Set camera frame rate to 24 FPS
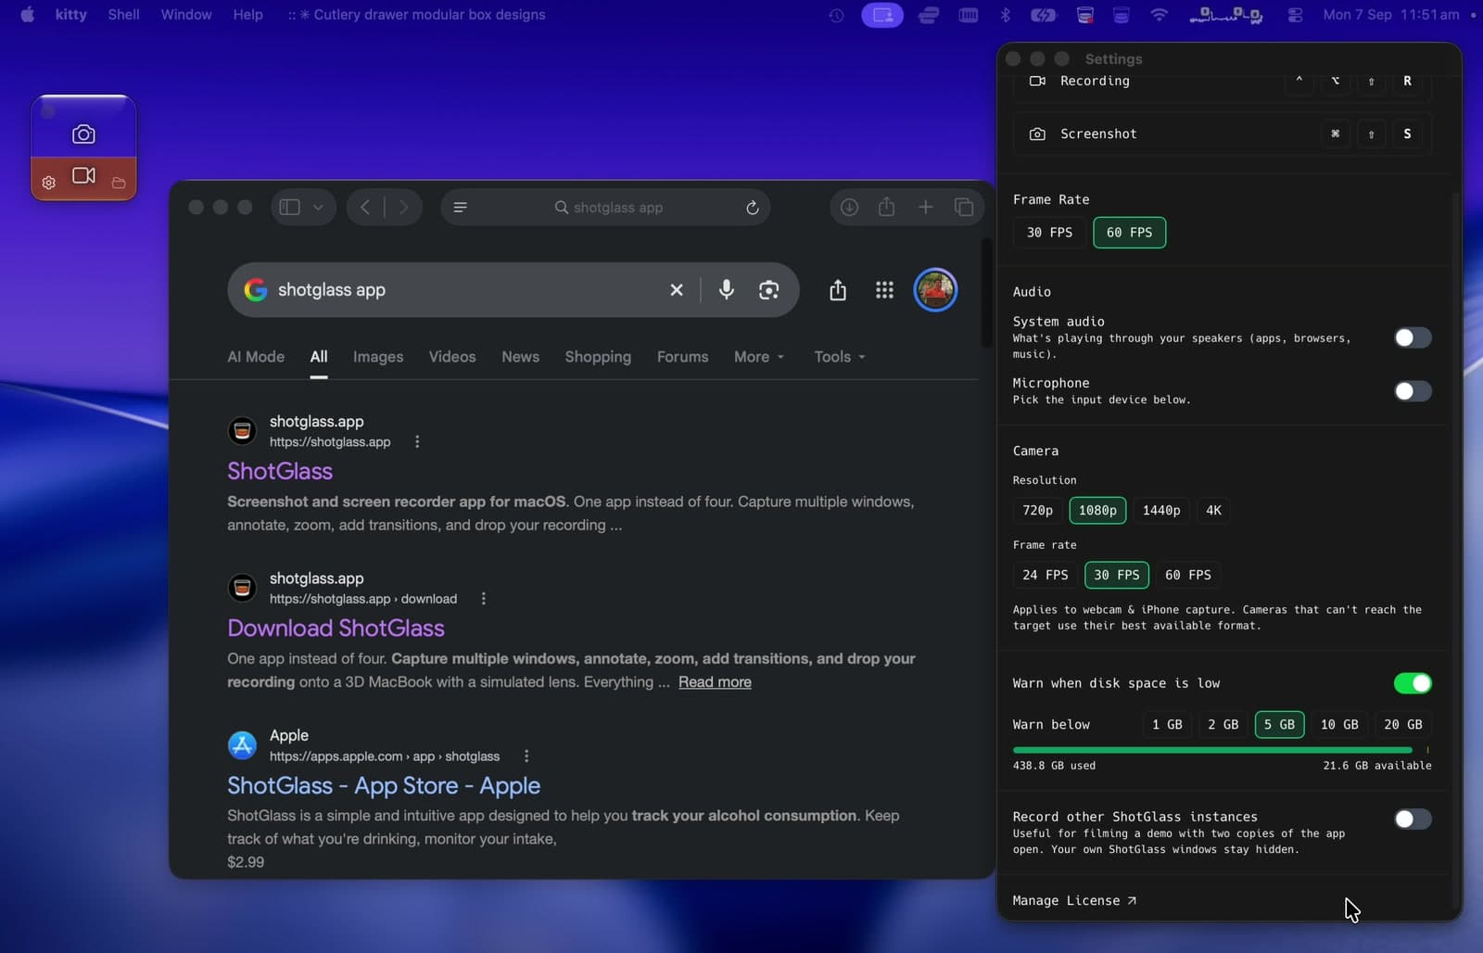Image resolution: width=1483 pixels, height=953 pixels. [1045, 576]
